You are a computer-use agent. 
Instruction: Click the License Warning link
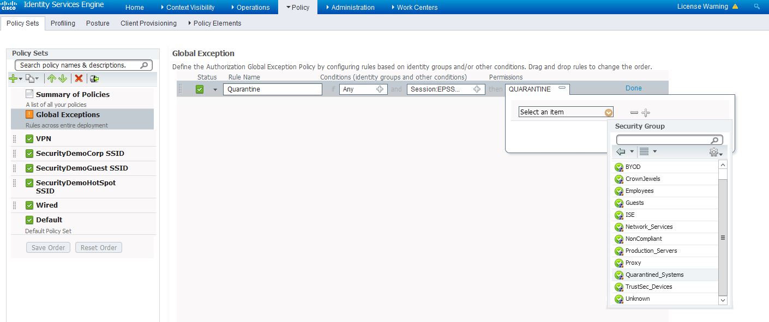coord(702,7)
